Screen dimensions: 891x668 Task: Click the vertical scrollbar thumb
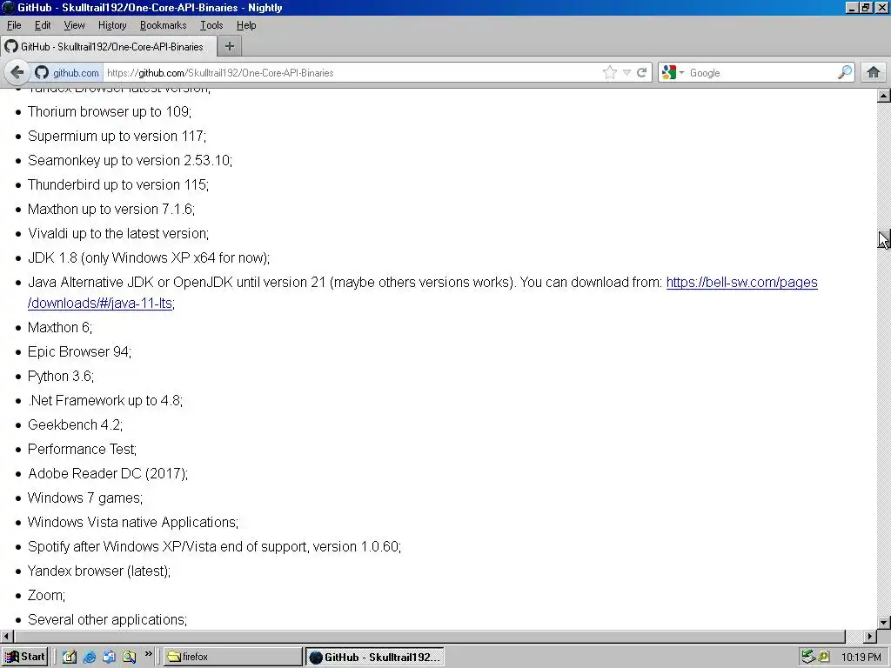point(884,238)
